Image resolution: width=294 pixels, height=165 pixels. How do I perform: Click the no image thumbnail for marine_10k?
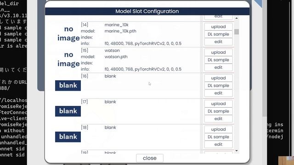68,33
